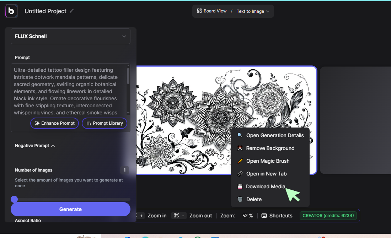Click the 52 % zoom value
This screenshot has width=391, height=238.
pyautogui.click(x=248, y=216)
